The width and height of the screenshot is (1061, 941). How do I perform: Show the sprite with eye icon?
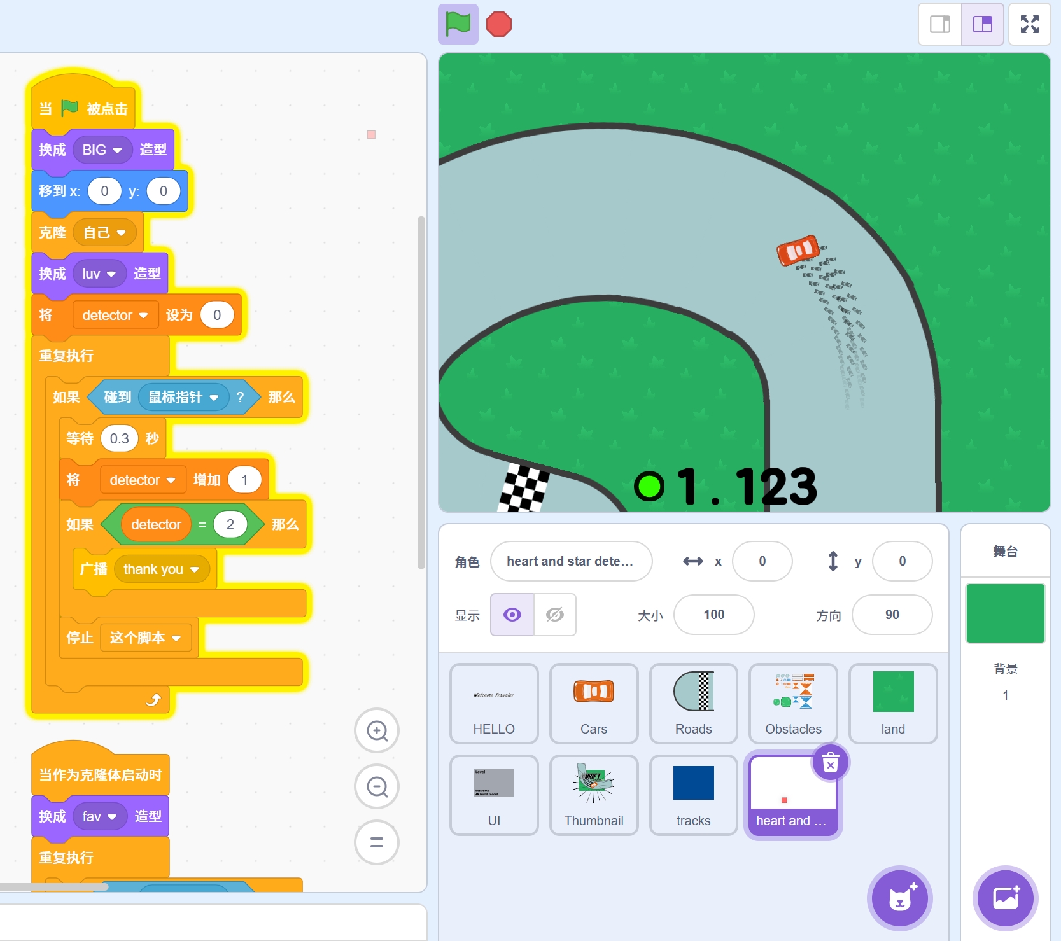(x=512, y=615)
